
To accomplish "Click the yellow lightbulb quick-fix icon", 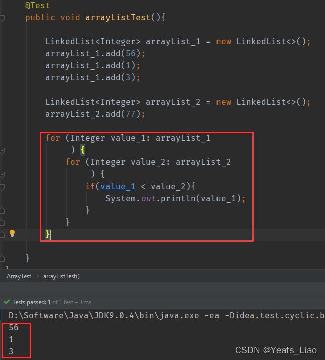I will pos(12,233).
